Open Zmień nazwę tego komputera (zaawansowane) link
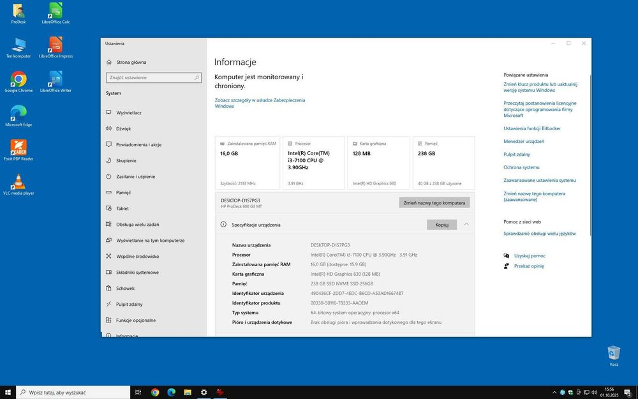 tap(534, 197)
